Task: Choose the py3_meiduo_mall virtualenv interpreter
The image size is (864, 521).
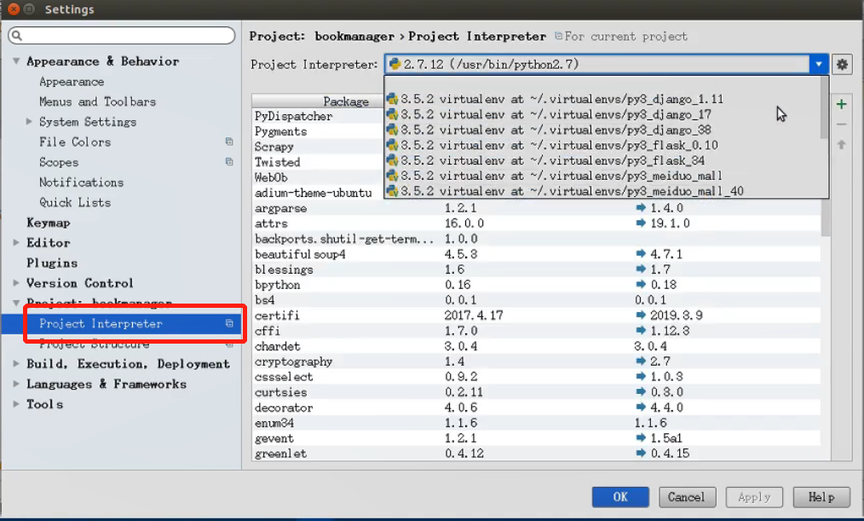Action: (x=562, y=176)
